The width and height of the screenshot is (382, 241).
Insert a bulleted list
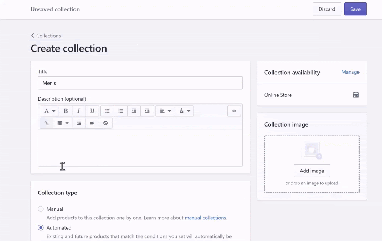[107, 111]
